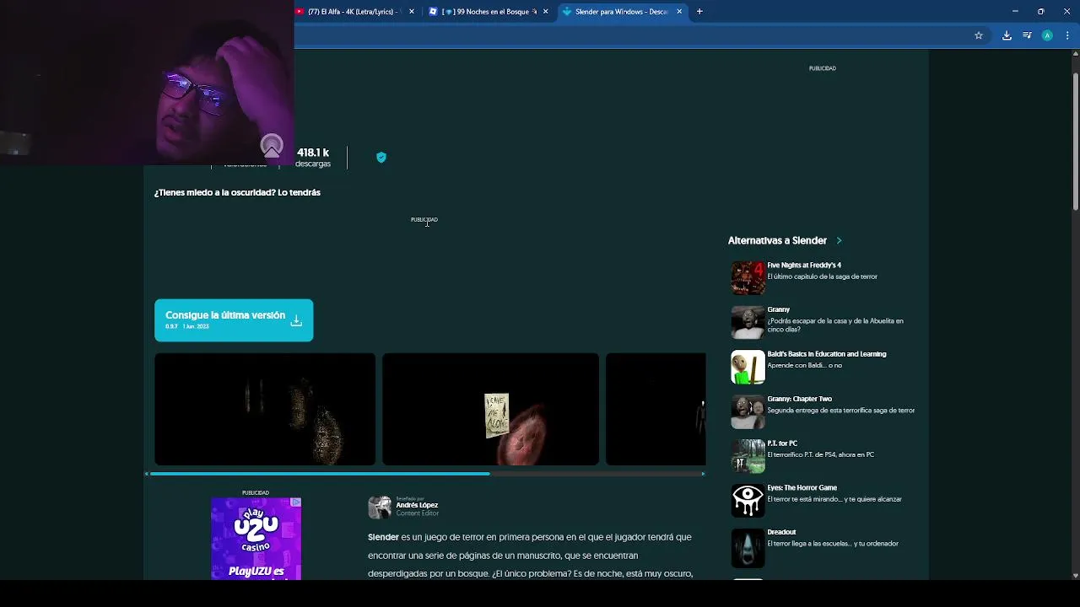The image size is (1080, 607).
Task: Click 'El terror llega a las escuelas' description
Action: [x=833, y=544]
